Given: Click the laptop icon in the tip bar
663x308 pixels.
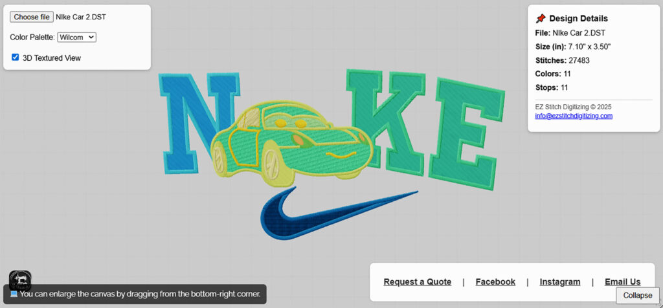Looking at the screenshot, I should click(x=14, y=294).
